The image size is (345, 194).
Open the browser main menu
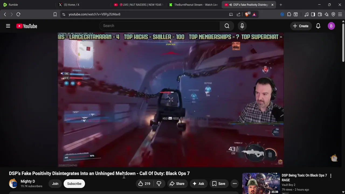(340, 14)
